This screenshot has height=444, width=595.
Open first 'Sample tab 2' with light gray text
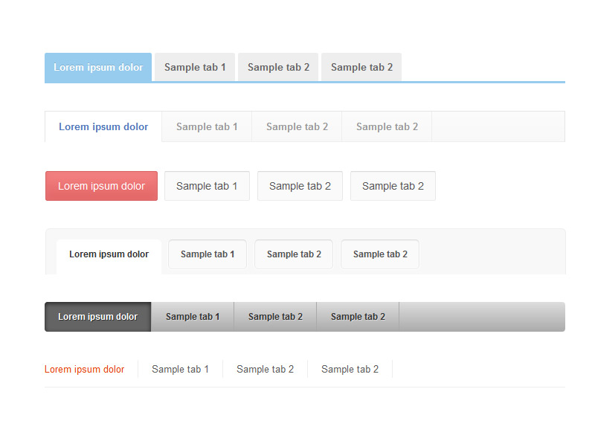tap(297, 126)
